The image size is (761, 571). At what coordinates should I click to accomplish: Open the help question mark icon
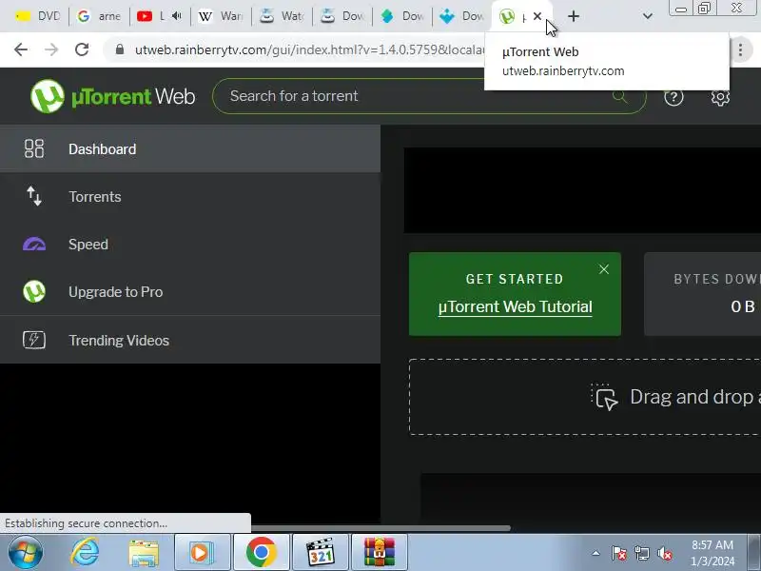coord(673,97)
